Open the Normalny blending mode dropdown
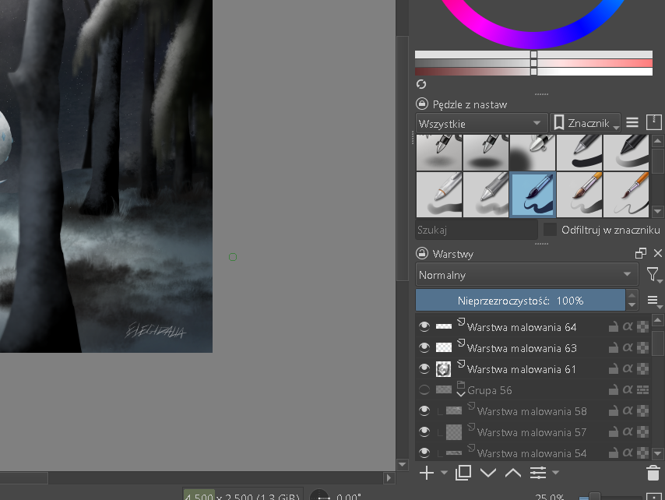Screen dimensions: 665x500 (527, 275)
